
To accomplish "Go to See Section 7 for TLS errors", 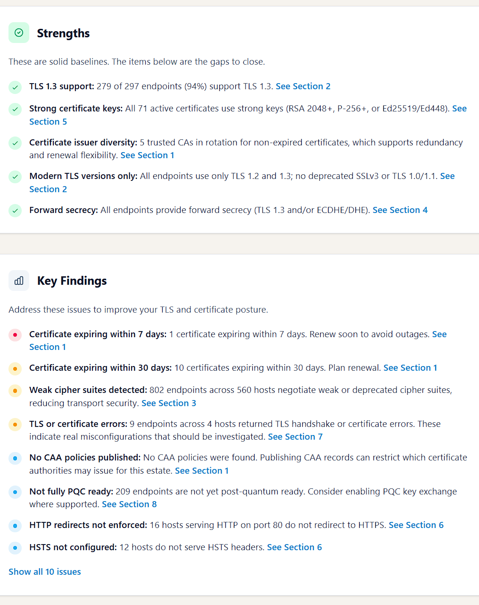I will point(295,436).
